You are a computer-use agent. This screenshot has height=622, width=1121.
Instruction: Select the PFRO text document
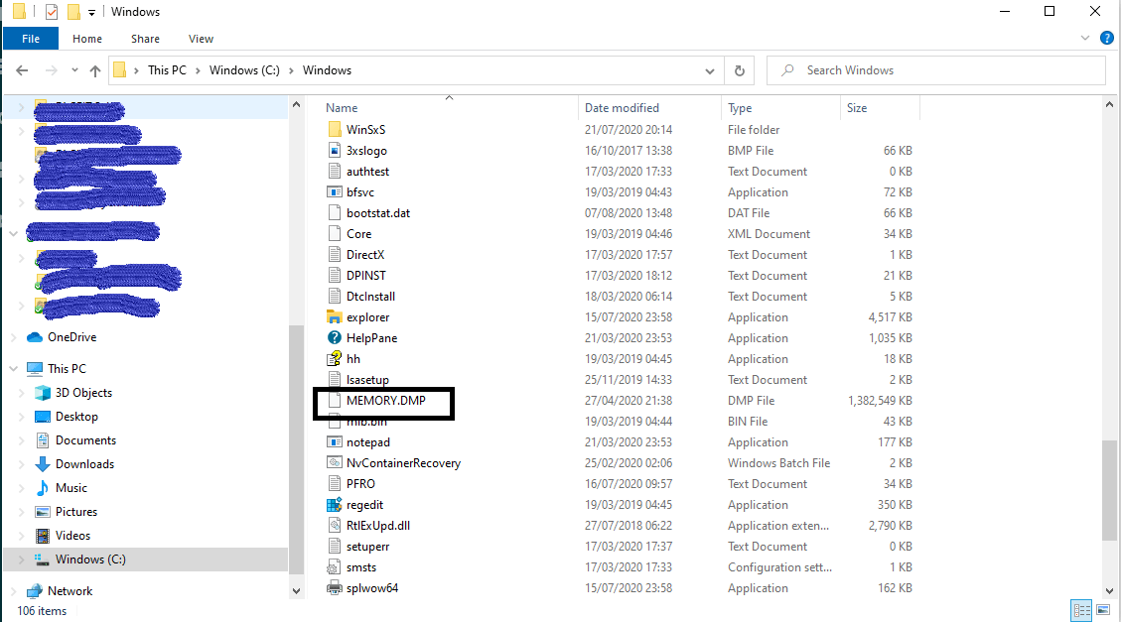click(x=360, y=483)
